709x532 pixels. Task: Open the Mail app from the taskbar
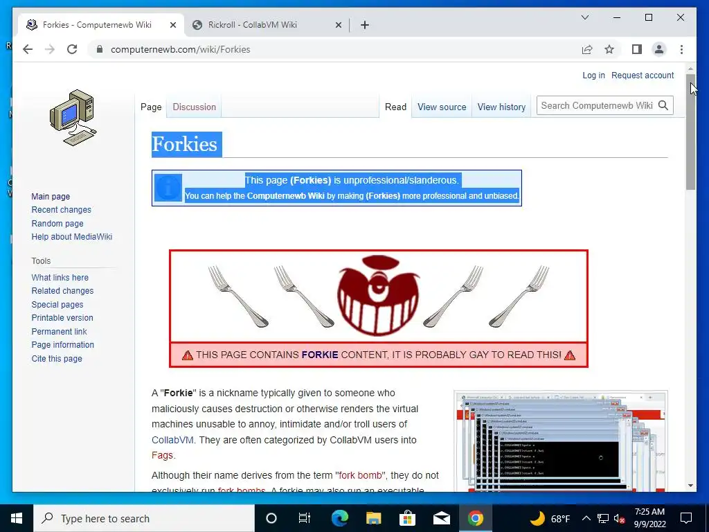point(441,518)
